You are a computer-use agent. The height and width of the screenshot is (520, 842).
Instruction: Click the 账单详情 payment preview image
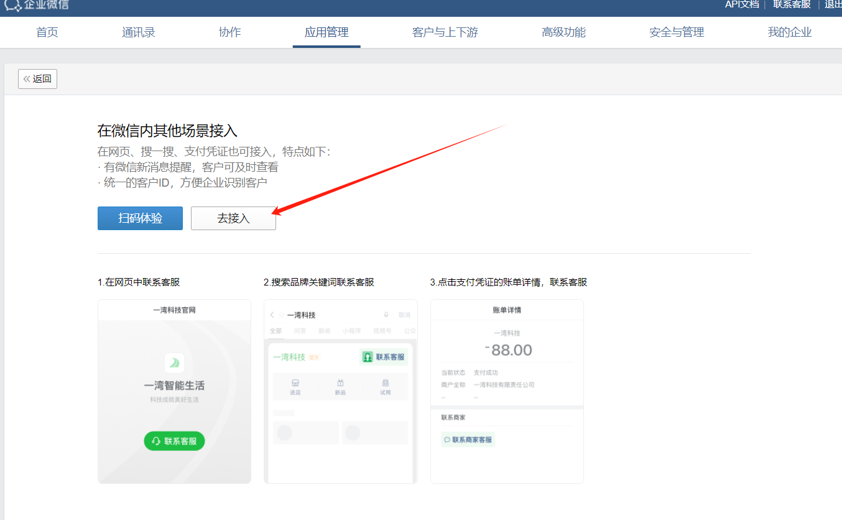pos(507,391)
